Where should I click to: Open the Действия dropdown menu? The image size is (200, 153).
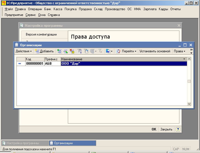(24, 51)
